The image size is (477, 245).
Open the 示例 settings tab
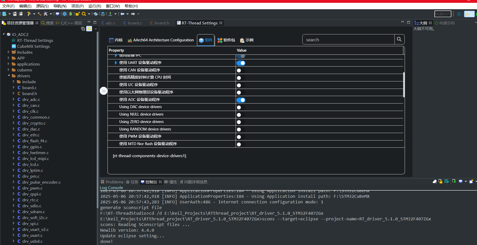tap(247, 40)
